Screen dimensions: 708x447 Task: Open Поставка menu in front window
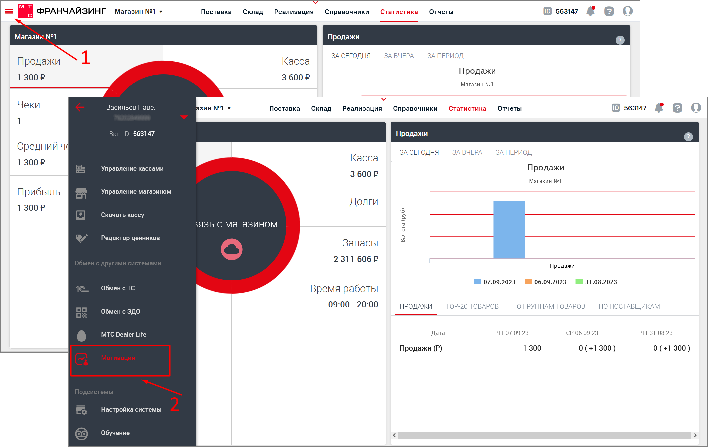(x=284, y=108)
